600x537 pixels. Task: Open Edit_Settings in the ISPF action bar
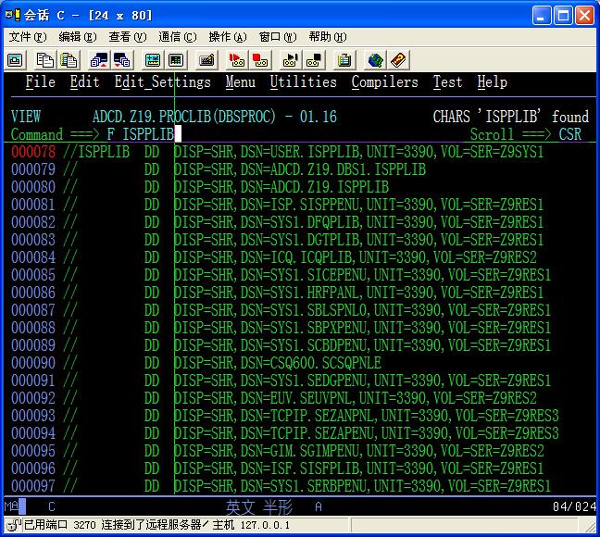click(x=163, y=81)
